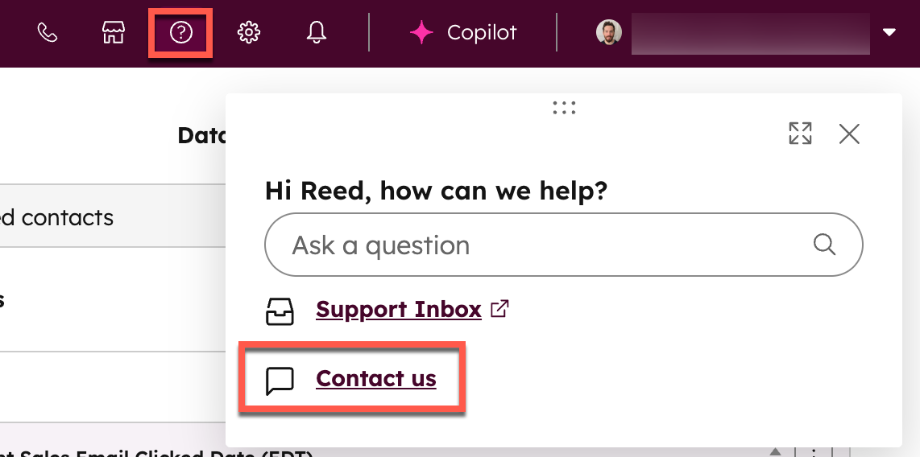
Task: Click the inbox tray icon
Action: pyautogui.click(x=280, y=311)
